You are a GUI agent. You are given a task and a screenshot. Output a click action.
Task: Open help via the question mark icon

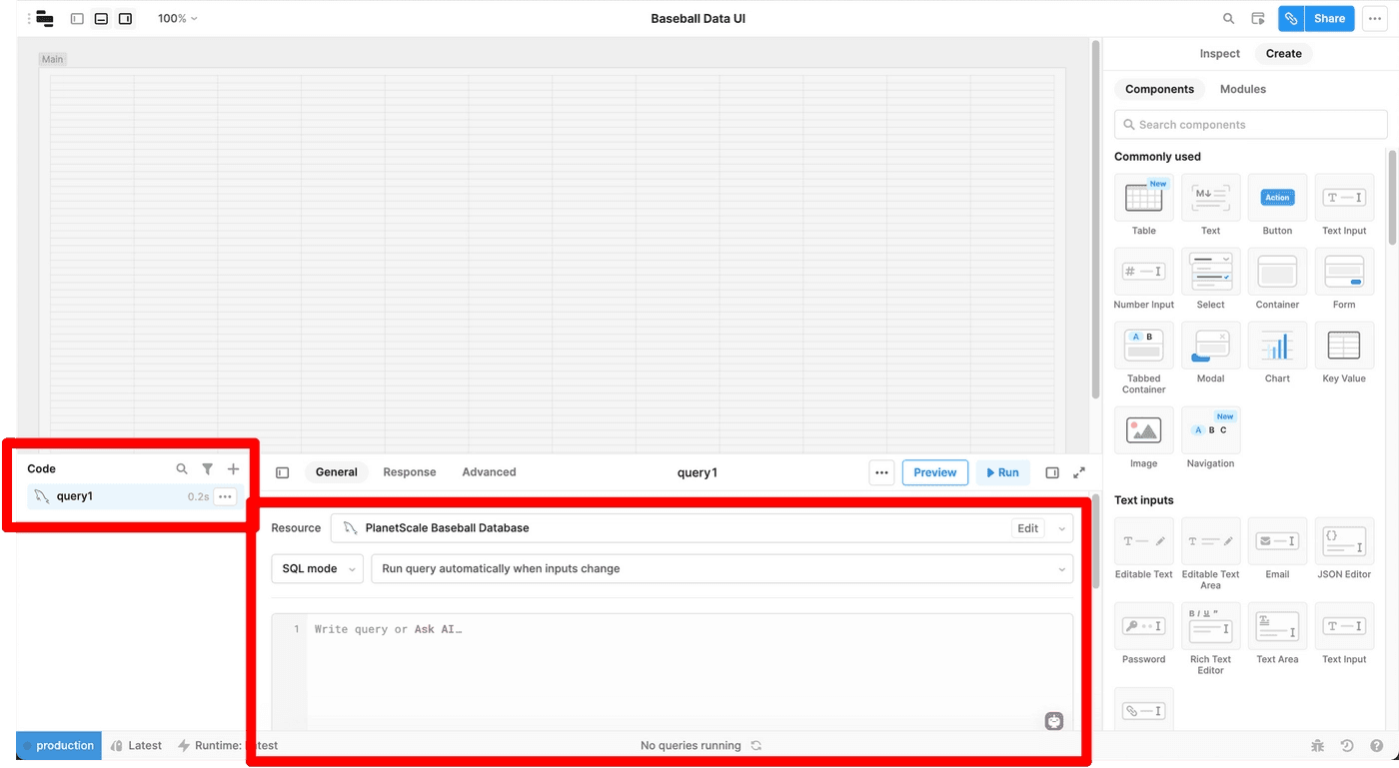[1375, 745]
